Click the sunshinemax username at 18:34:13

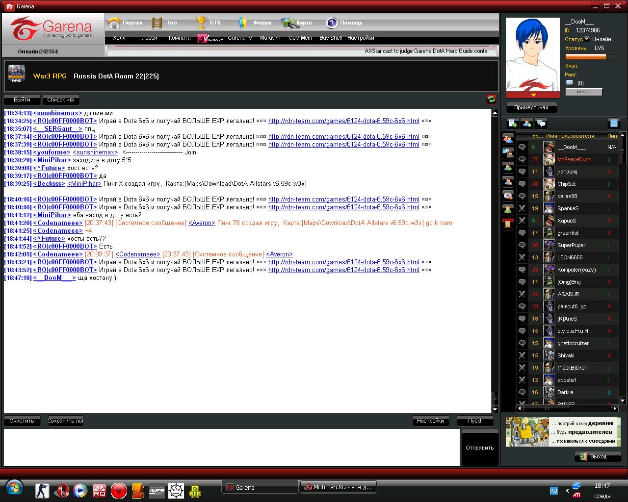click(x=57, y=113)
